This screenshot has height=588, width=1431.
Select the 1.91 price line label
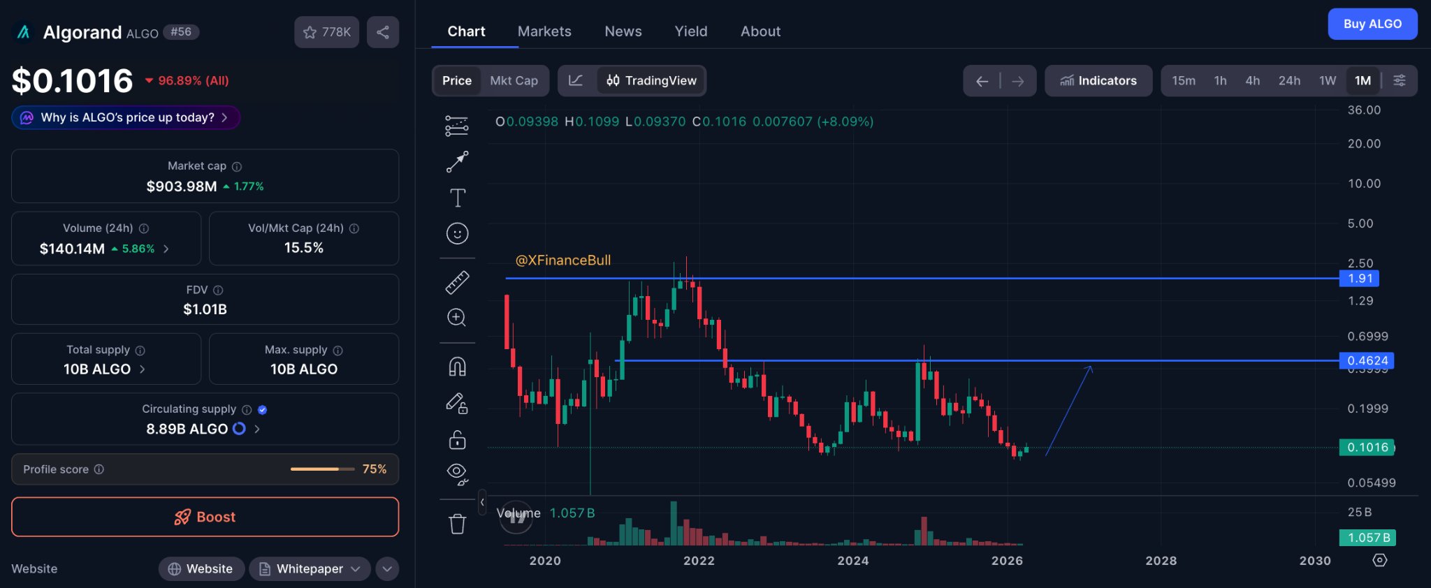[1359, 279]
